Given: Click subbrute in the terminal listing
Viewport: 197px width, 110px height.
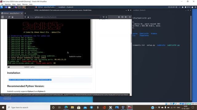Looking at the screenshot, I should 161,45.
